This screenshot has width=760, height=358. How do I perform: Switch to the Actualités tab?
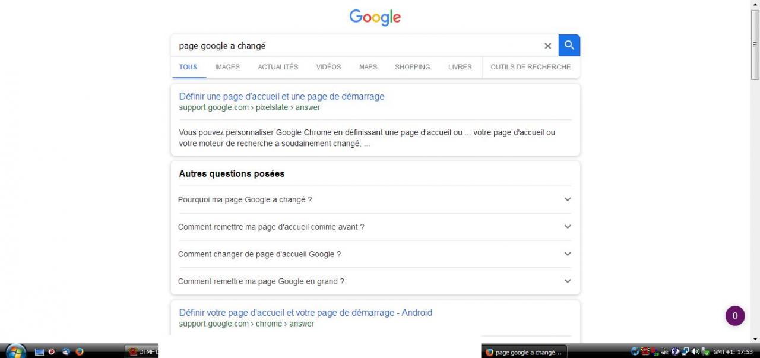tap(278, 67)
